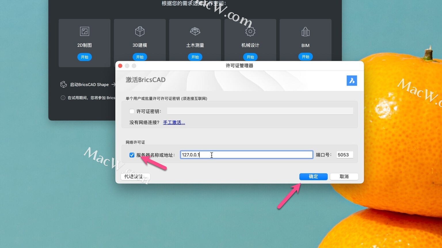Start the BIM workspace with 开始
The height and width of the screenshot is (248, 442).
tap(306, 57)
